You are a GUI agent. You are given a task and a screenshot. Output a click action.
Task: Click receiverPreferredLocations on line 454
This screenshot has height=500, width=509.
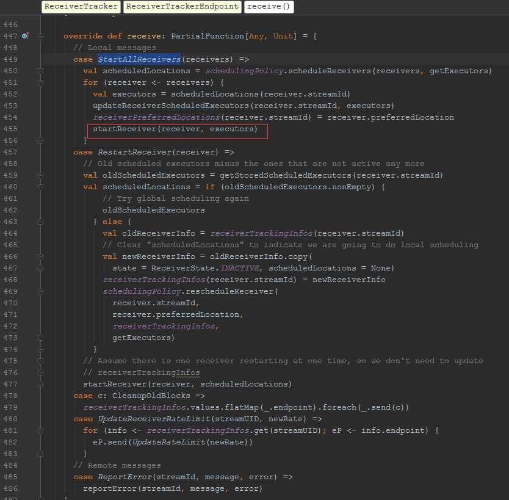(156, 117)
